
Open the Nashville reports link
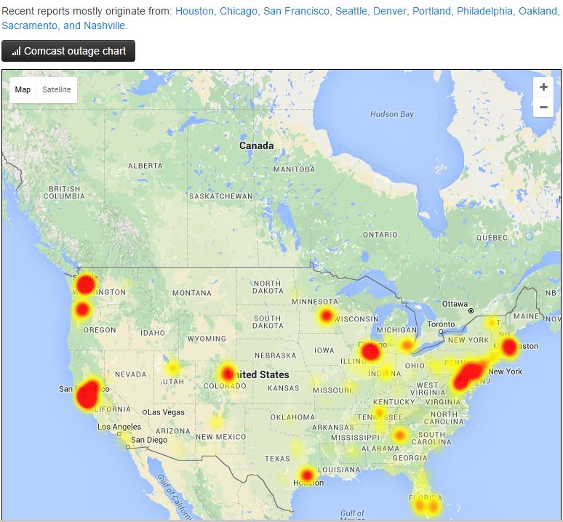pos(104,25)
